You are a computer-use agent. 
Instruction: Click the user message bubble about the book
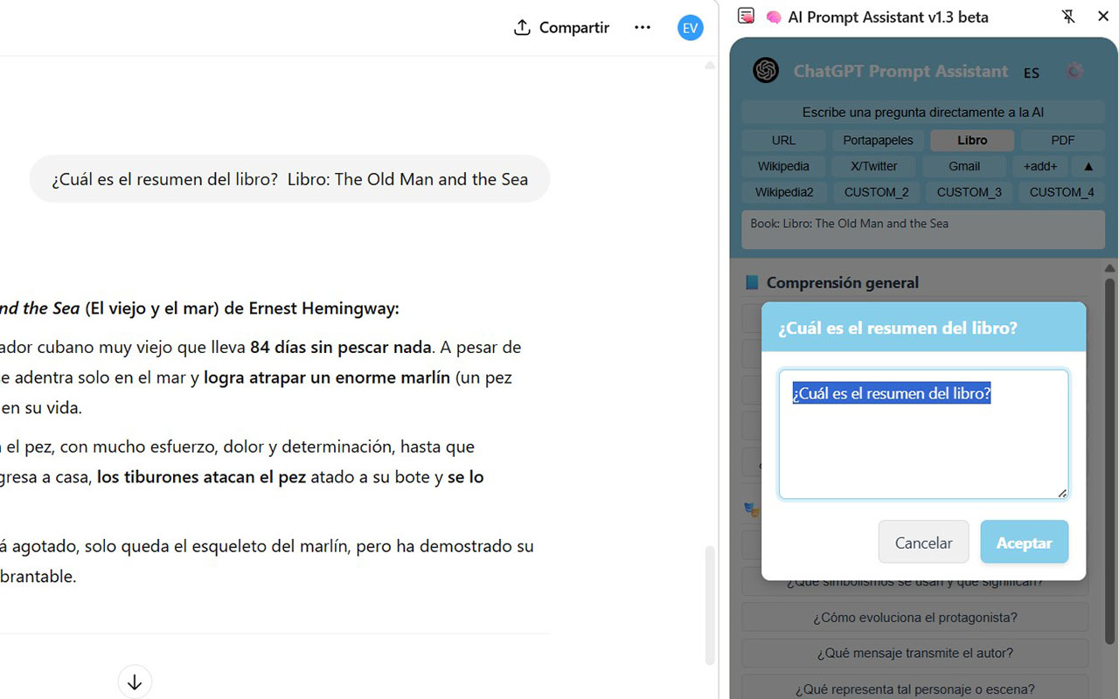tap(289, 179)
